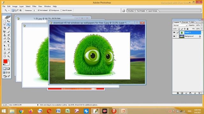The image size is (204, 114).
Task: Toggle lock image pixels brush icon
Action: 182,29
